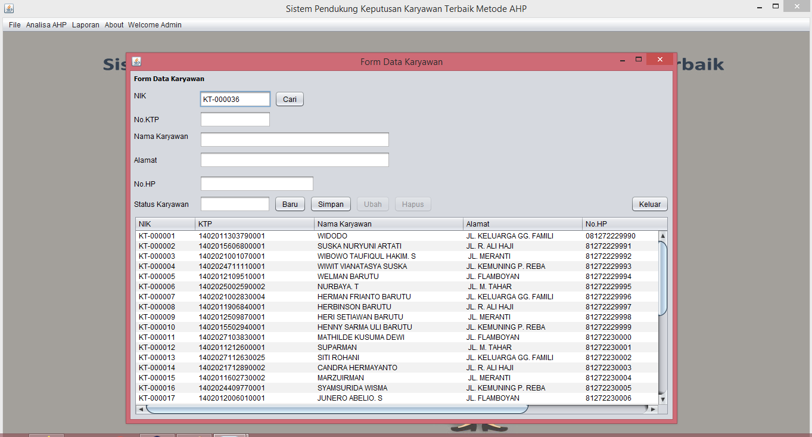Screen dimensions: 812x437
Task: Open the Laporan menu
Action: click(85, 24)
